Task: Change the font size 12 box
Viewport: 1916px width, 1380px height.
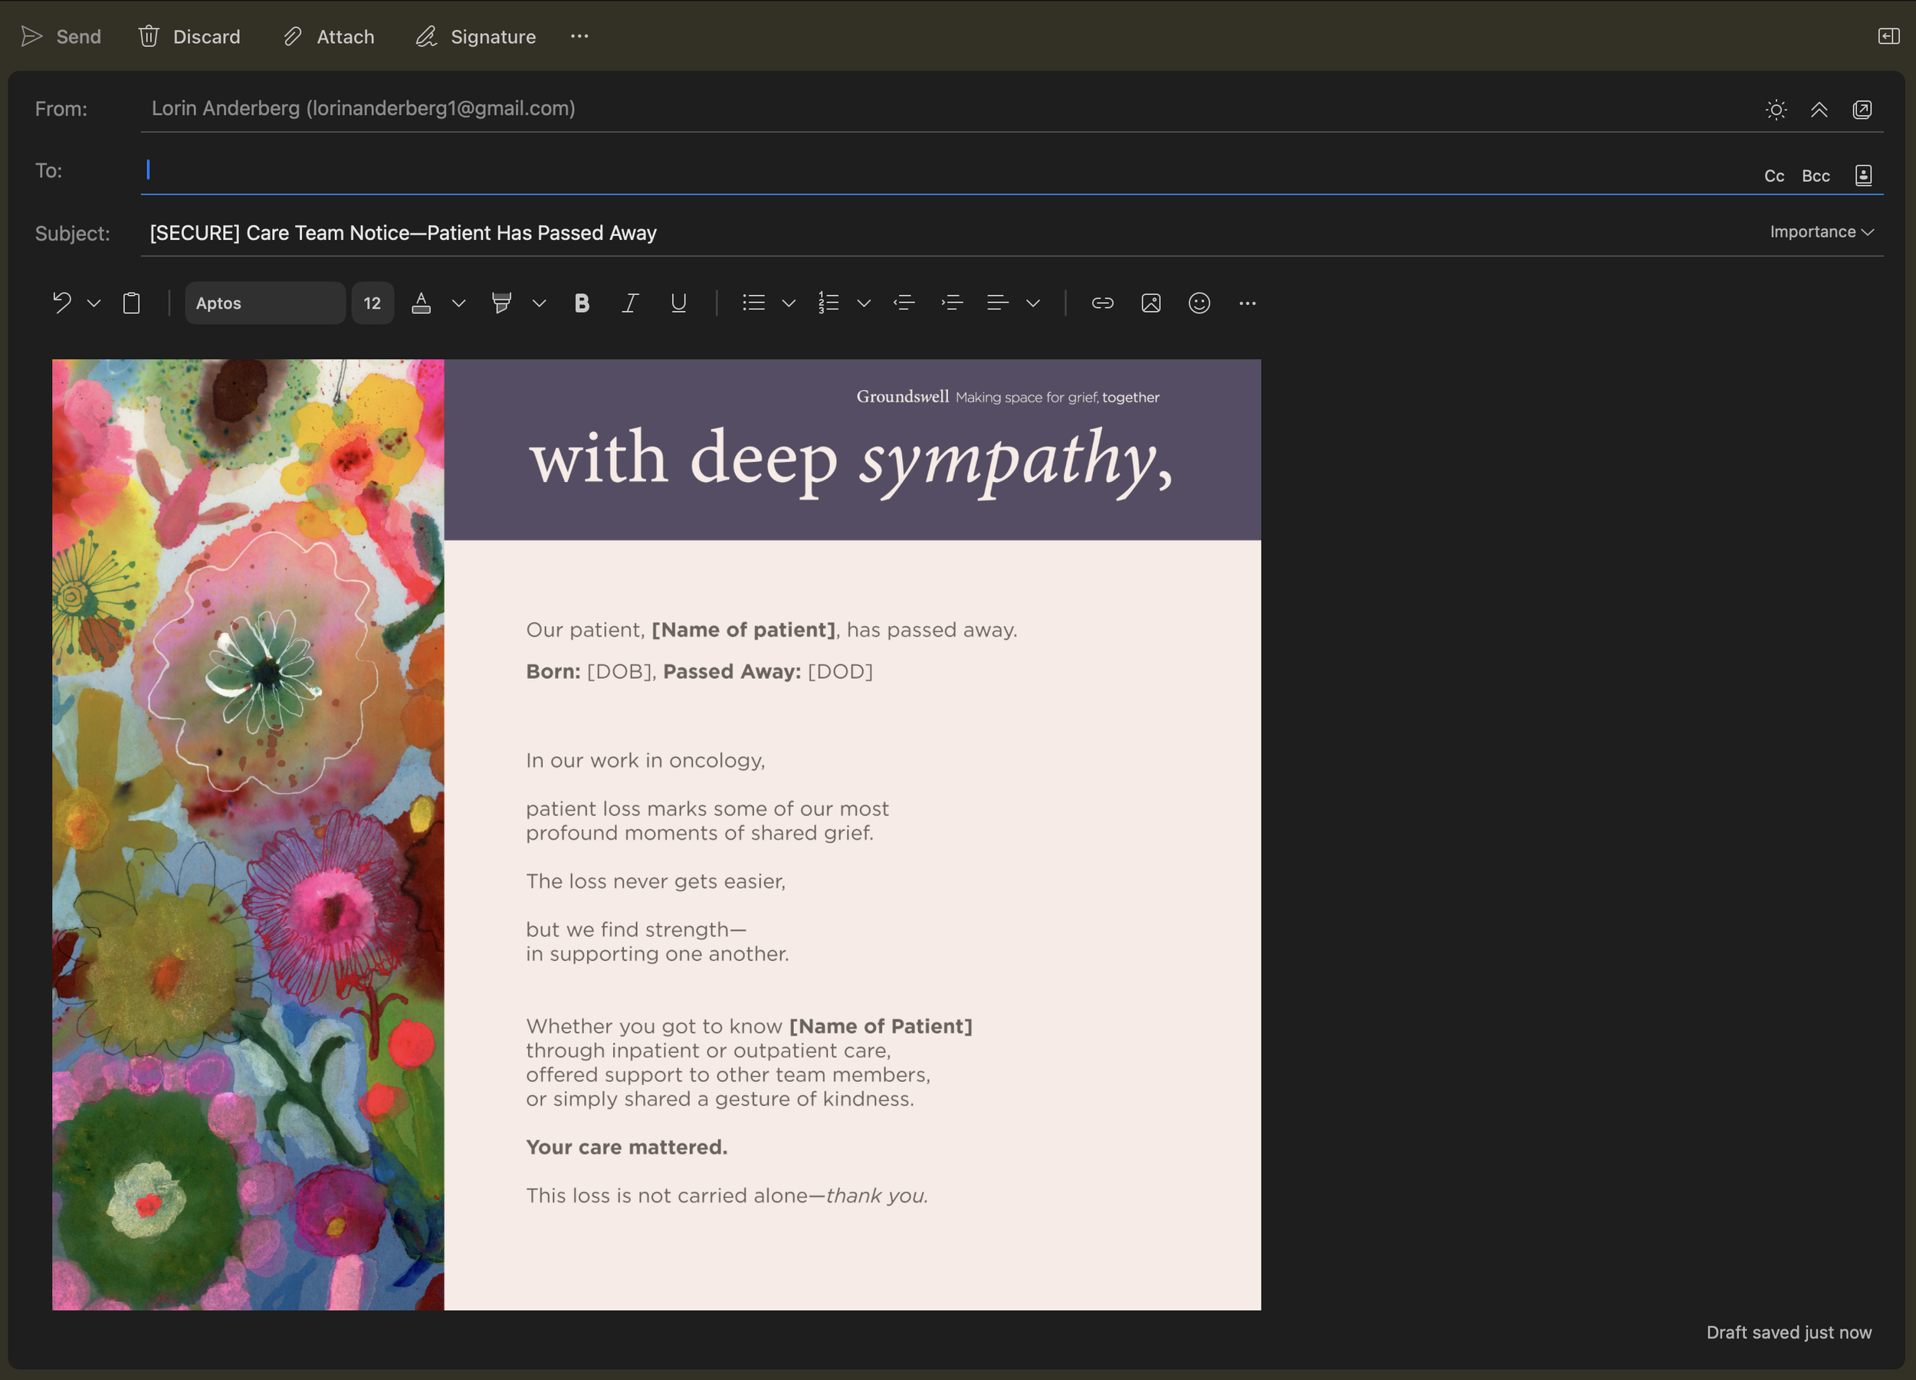Action: pyautogui.click(x=372, y=303)
